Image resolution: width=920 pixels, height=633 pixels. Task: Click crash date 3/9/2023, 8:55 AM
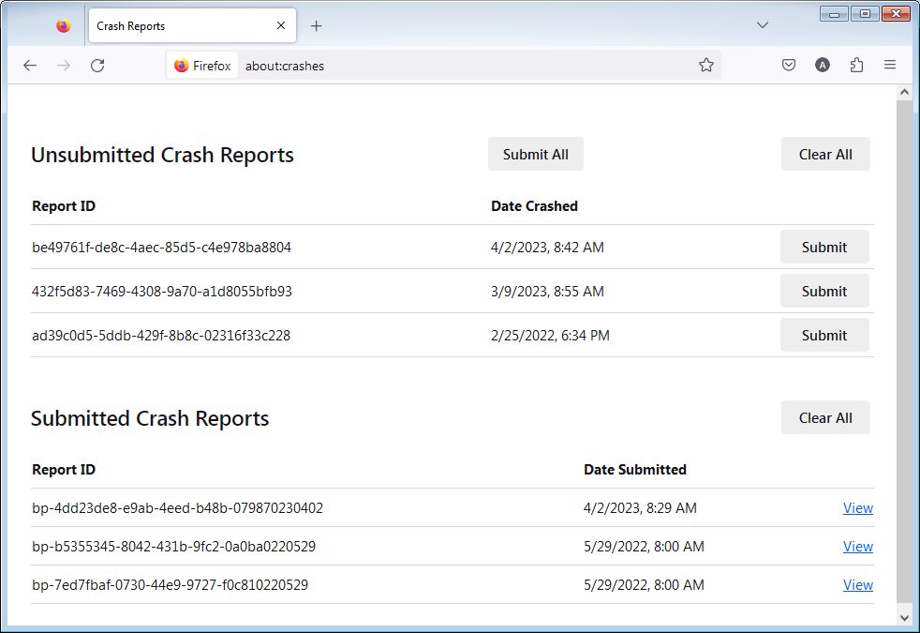[547, 292]
